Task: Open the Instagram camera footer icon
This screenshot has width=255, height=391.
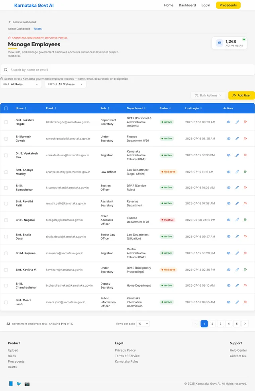Action: tap(27, 384)
